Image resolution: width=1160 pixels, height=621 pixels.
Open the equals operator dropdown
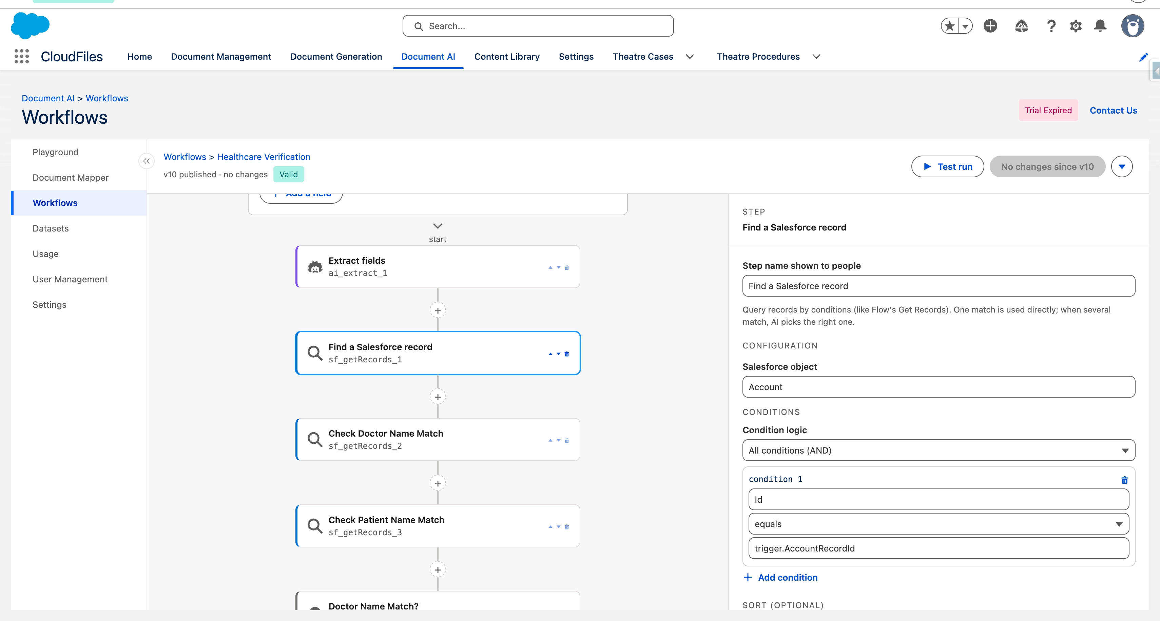pos(939,524)
